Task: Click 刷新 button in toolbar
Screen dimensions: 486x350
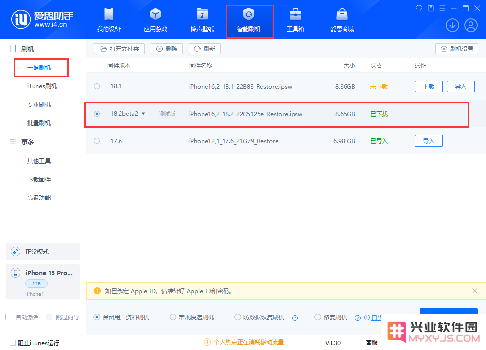Action: tap(205, 49)
